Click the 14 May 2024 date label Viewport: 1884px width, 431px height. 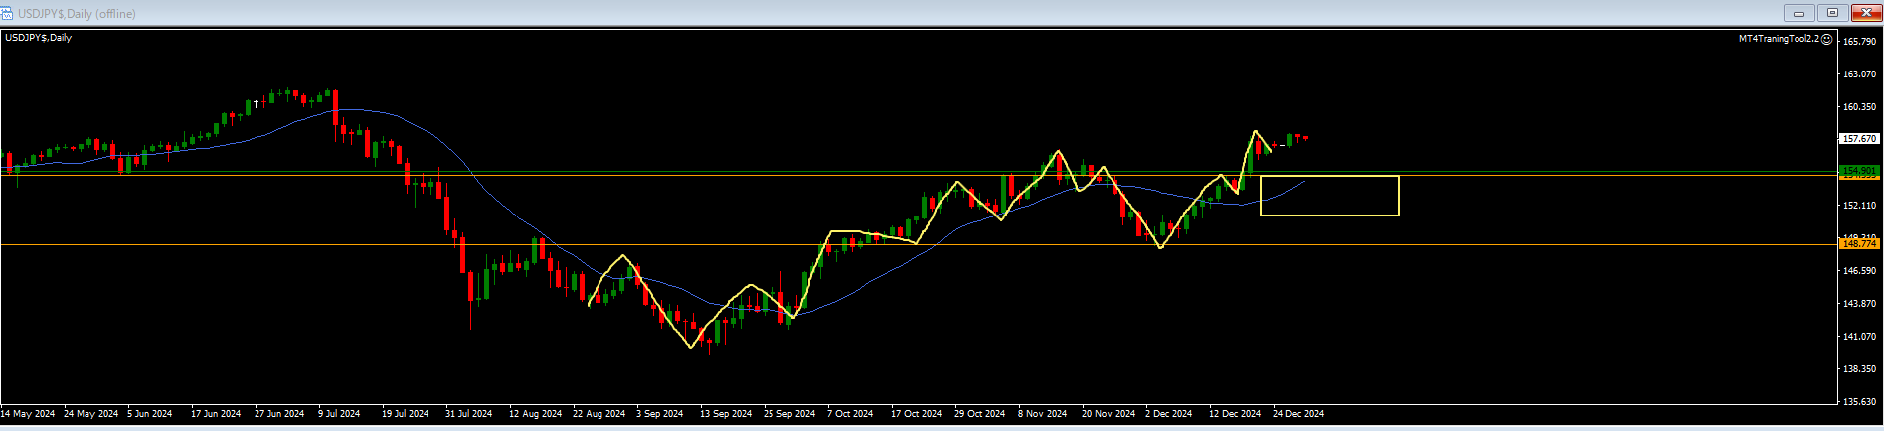tap(28, 413)
